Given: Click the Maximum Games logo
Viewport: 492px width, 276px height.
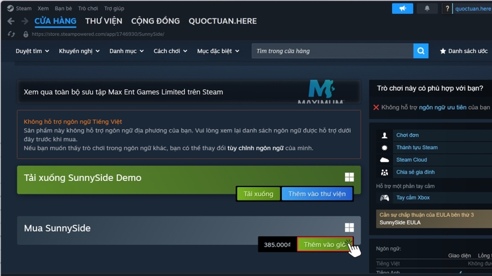Looking at the screenshot, I should coord(321,91).
